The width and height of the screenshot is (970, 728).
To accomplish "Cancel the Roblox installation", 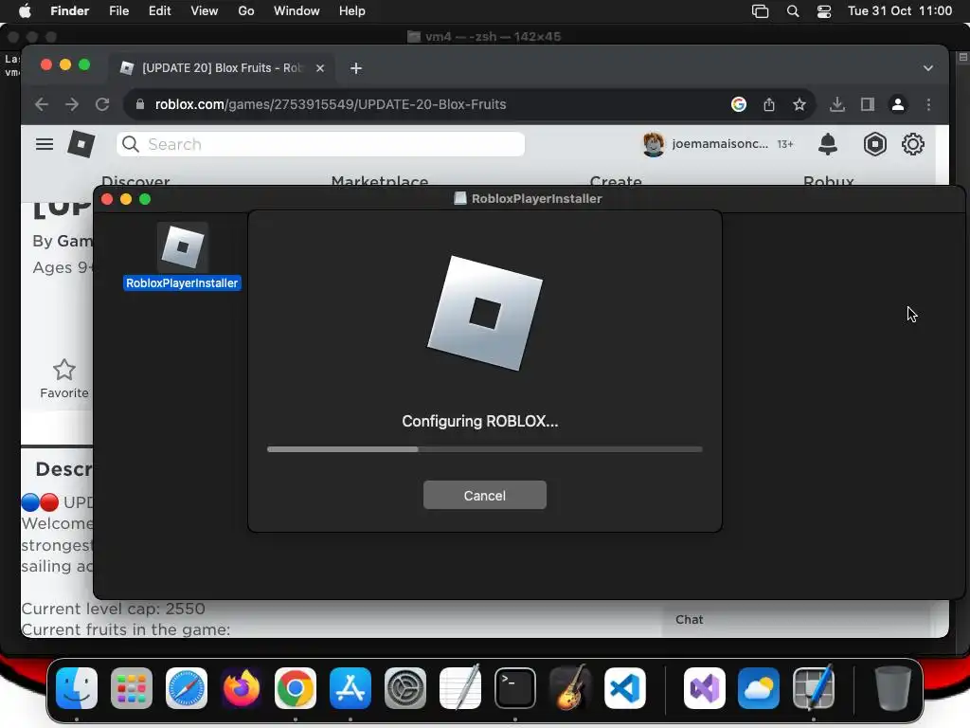I will click(x=484, y=495).
